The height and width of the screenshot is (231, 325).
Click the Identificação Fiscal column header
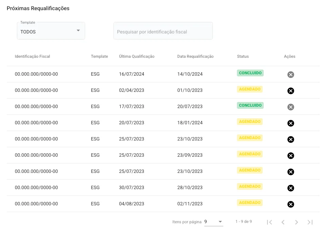[x=33, y=56]
